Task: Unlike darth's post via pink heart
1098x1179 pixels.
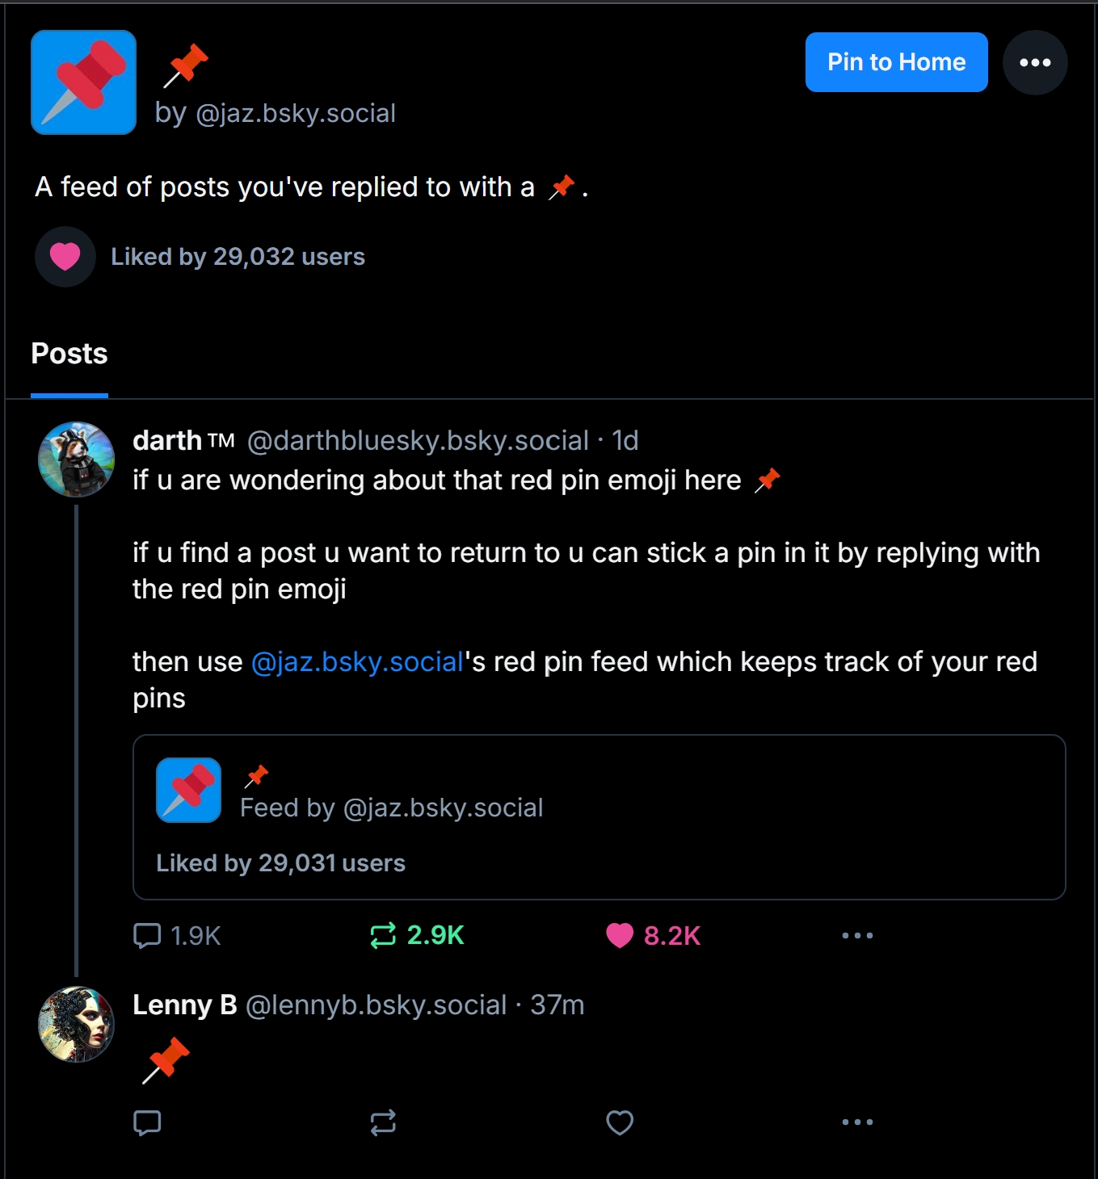Action: tap(620, 935)
